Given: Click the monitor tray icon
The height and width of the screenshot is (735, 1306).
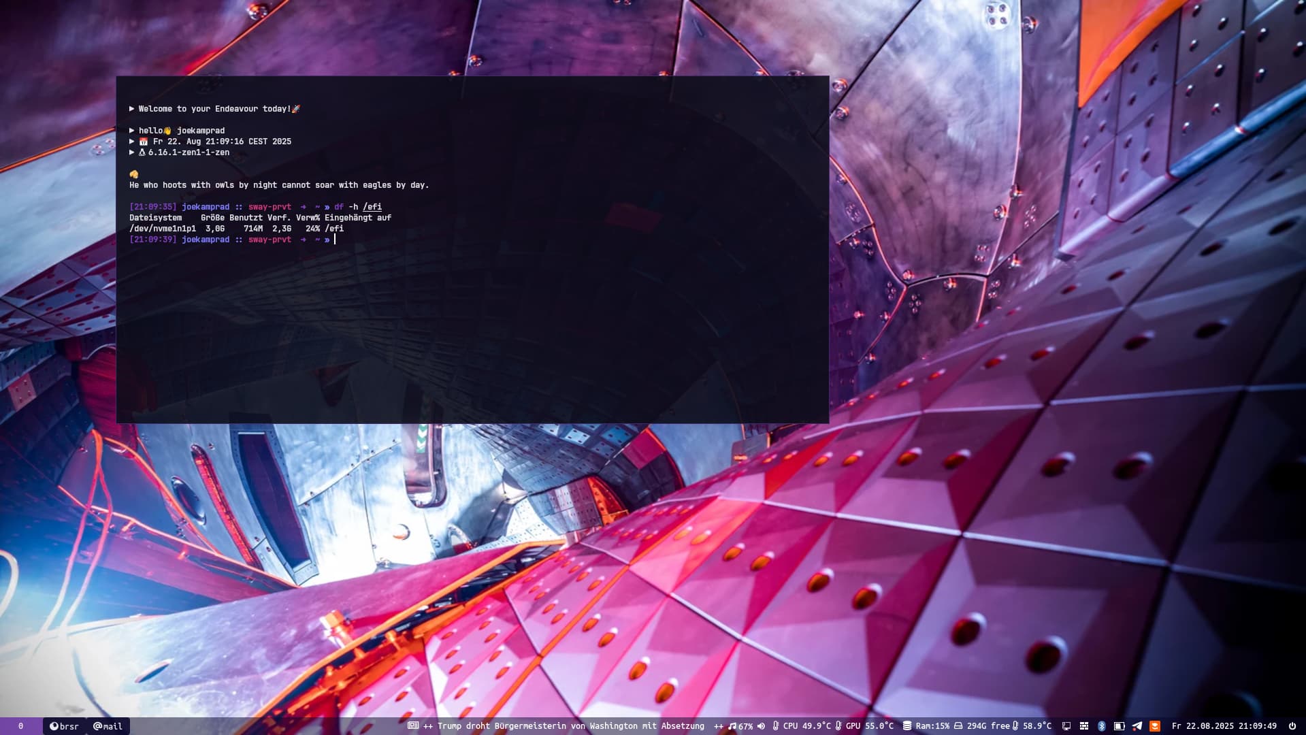Looking at the screenshot, I should click(1066, 726).
